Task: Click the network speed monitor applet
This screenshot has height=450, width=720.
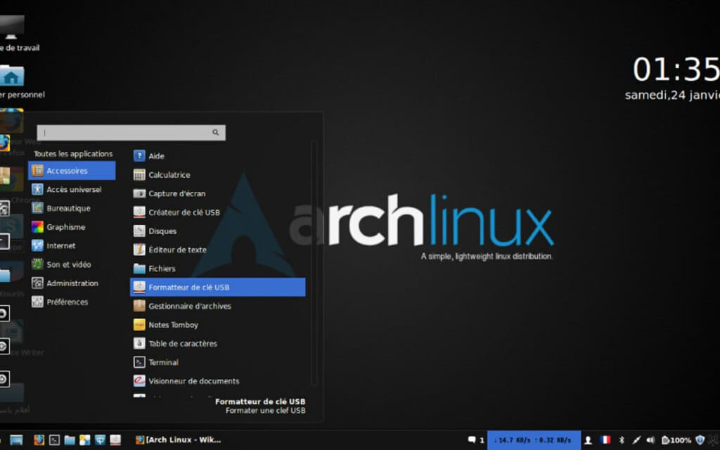Action: coord(534,440)
